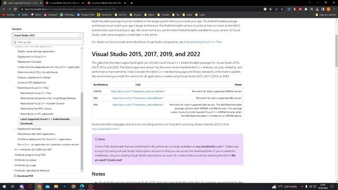Open the my.visualstudio.com link below the table
This screenshot has width=338, height=190.
click(x=106, y=129)
